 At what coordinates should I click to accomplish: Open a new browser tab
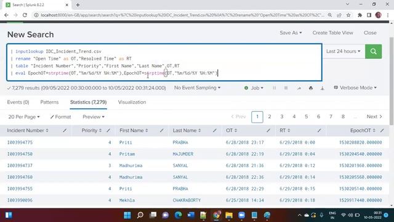tap(78, 5)
